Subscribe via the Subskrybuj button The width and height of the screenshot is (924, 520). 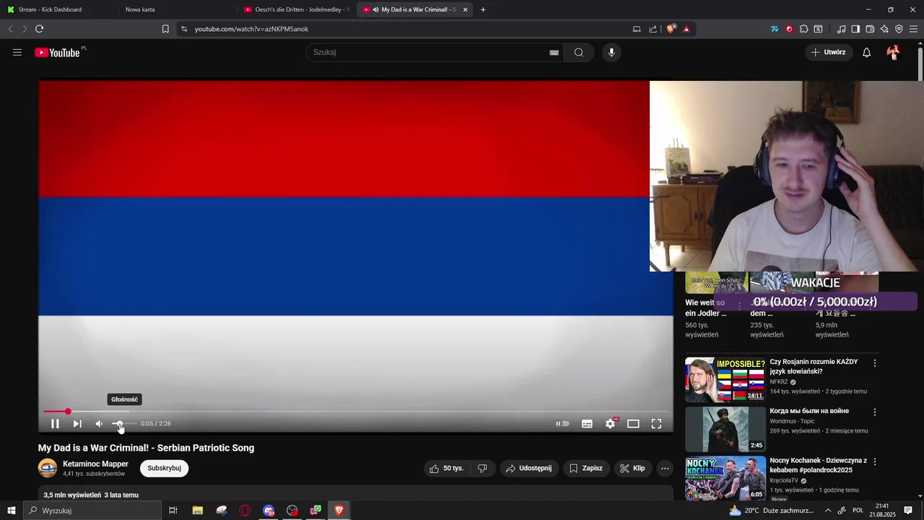click(164, 468)
